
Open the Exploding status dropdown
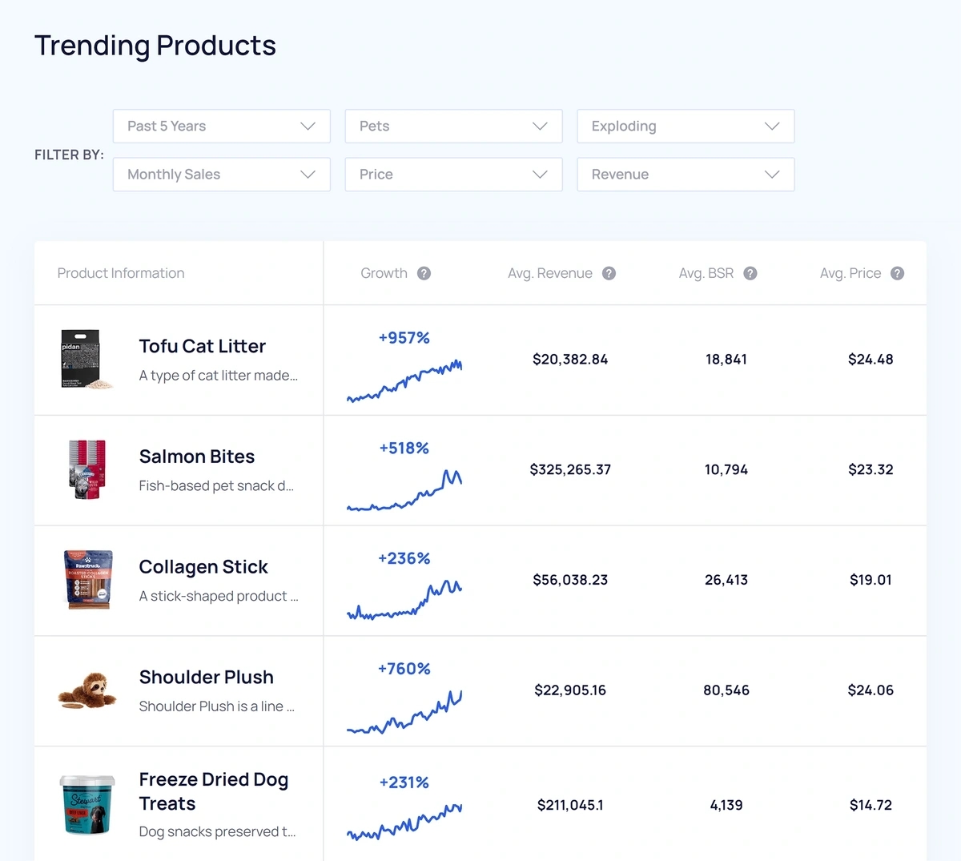pos(686,127)
